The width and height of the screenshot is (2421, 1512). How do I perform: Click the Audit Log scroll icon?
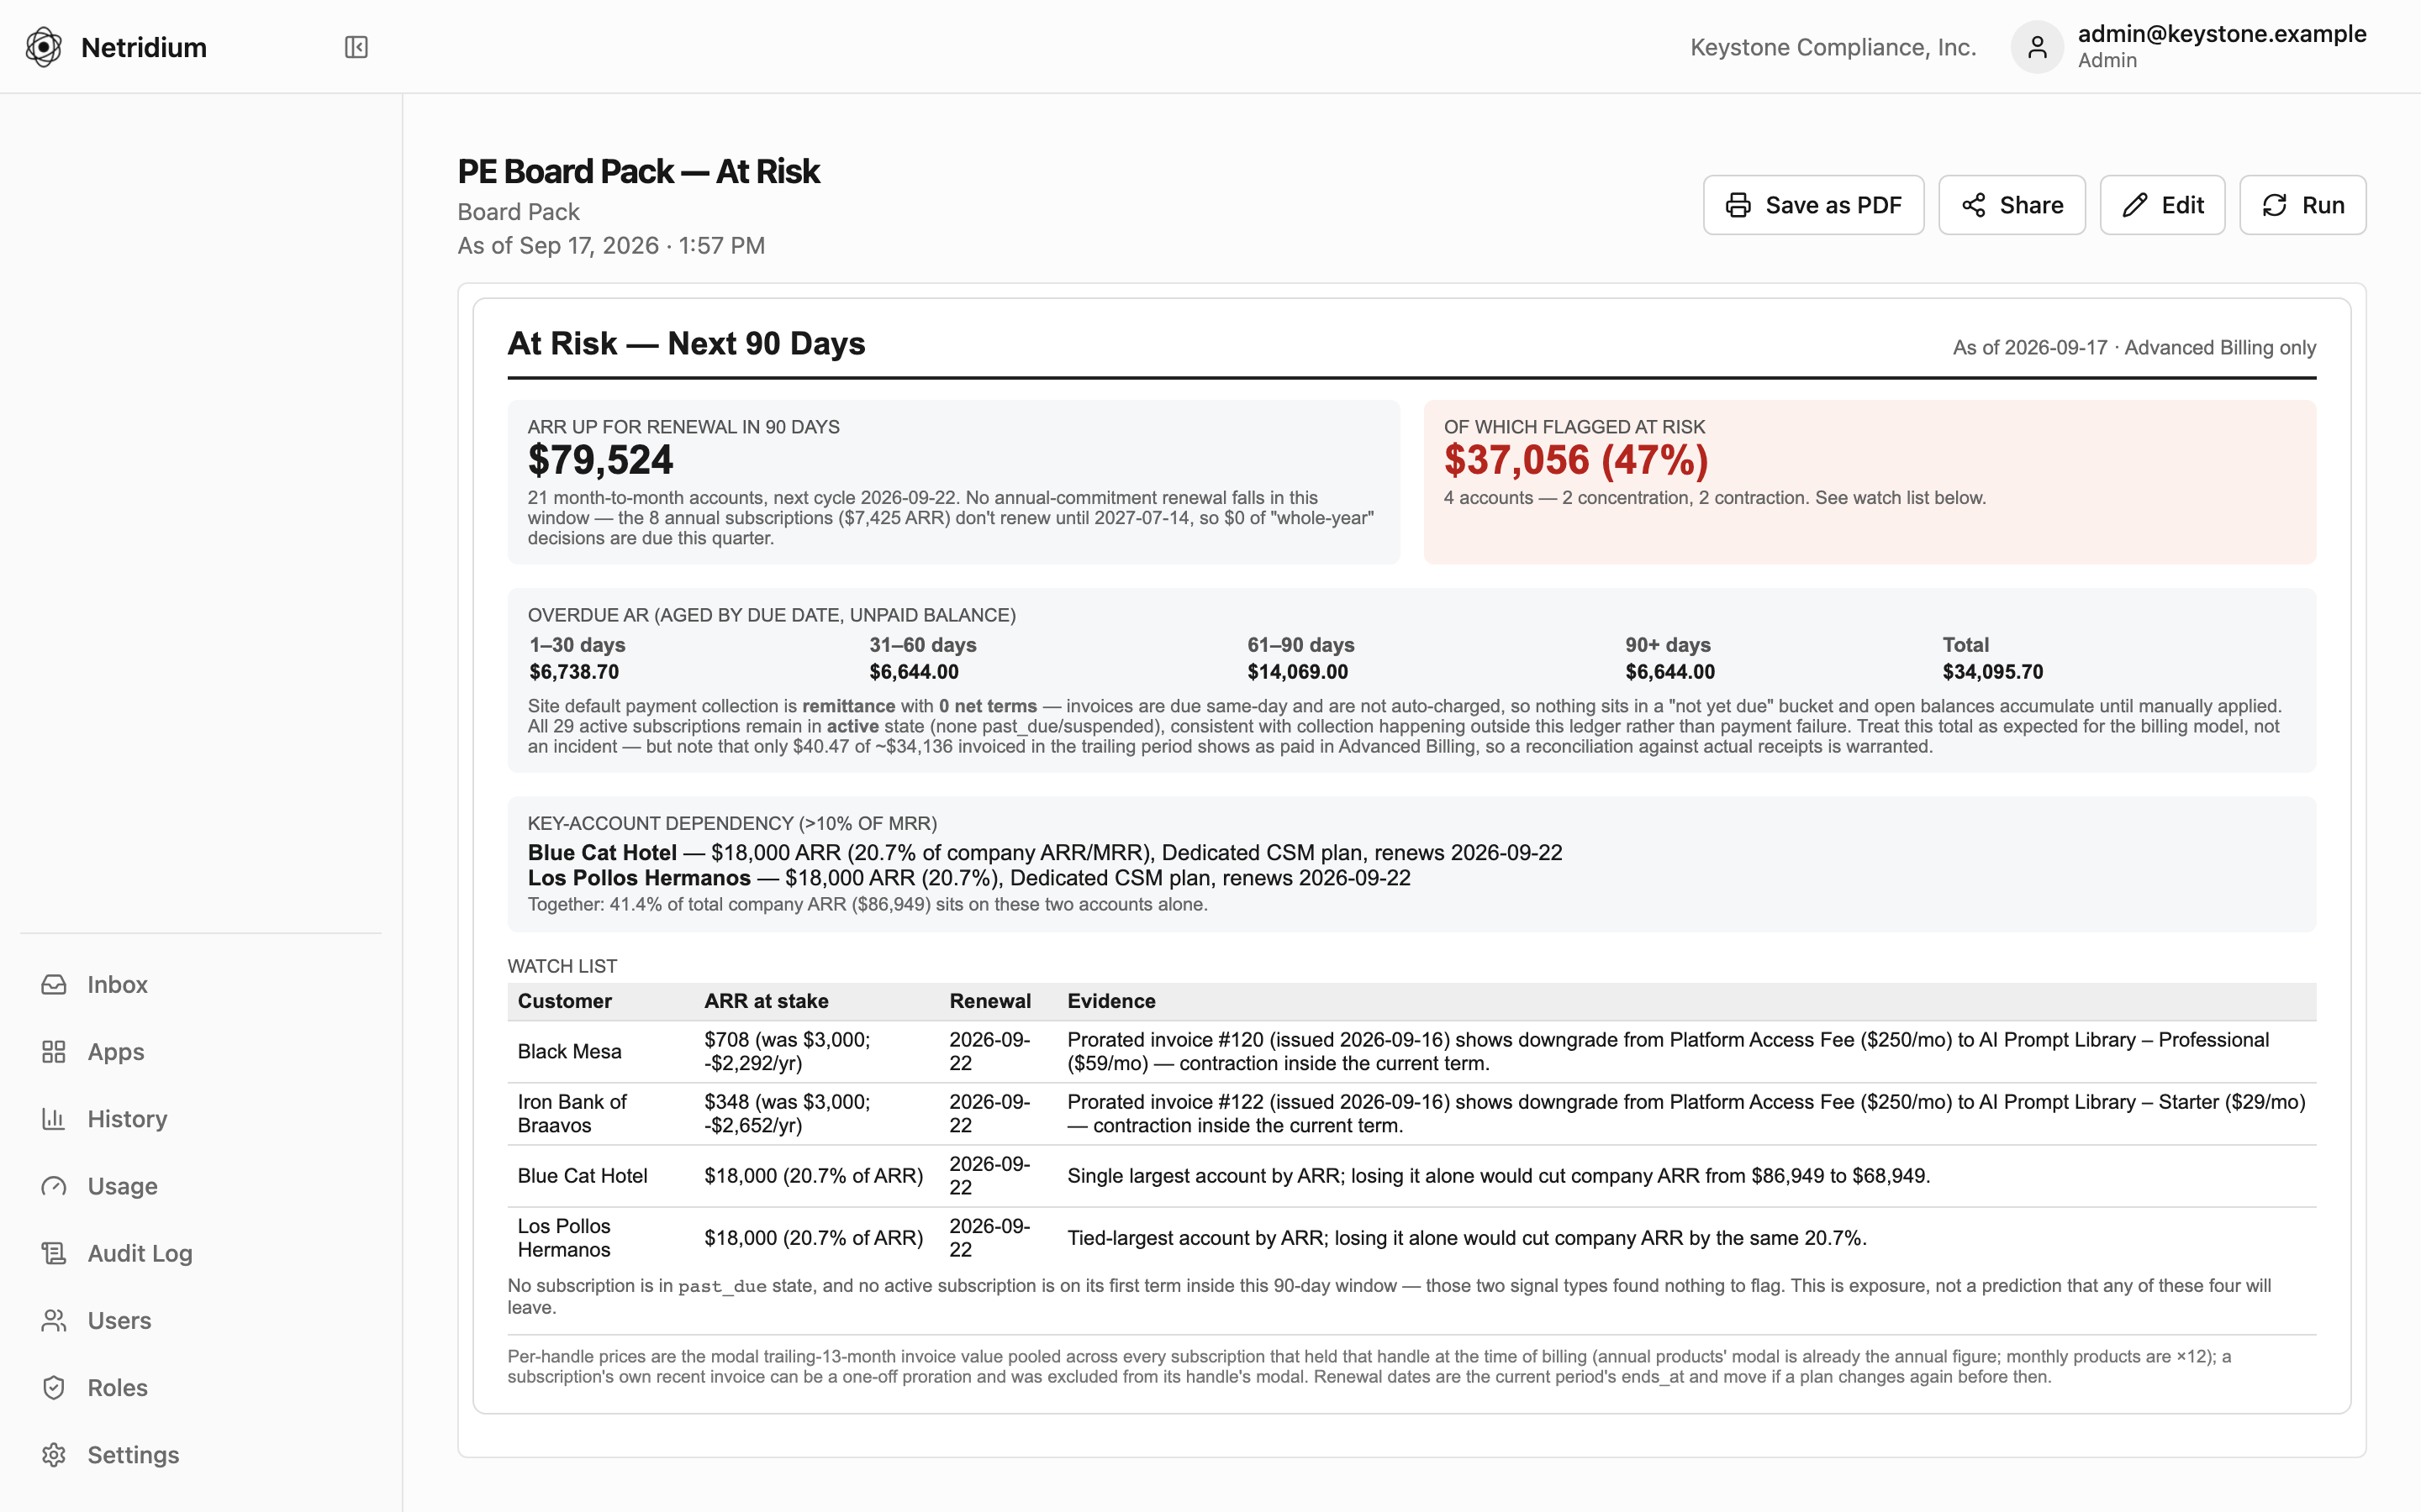point(54,1253)
